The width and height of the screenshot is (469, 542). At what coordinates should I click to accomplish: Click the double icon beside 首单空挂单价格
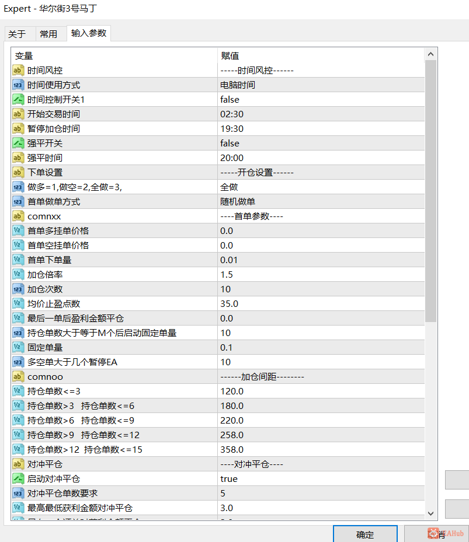click(x=18, y=245)
